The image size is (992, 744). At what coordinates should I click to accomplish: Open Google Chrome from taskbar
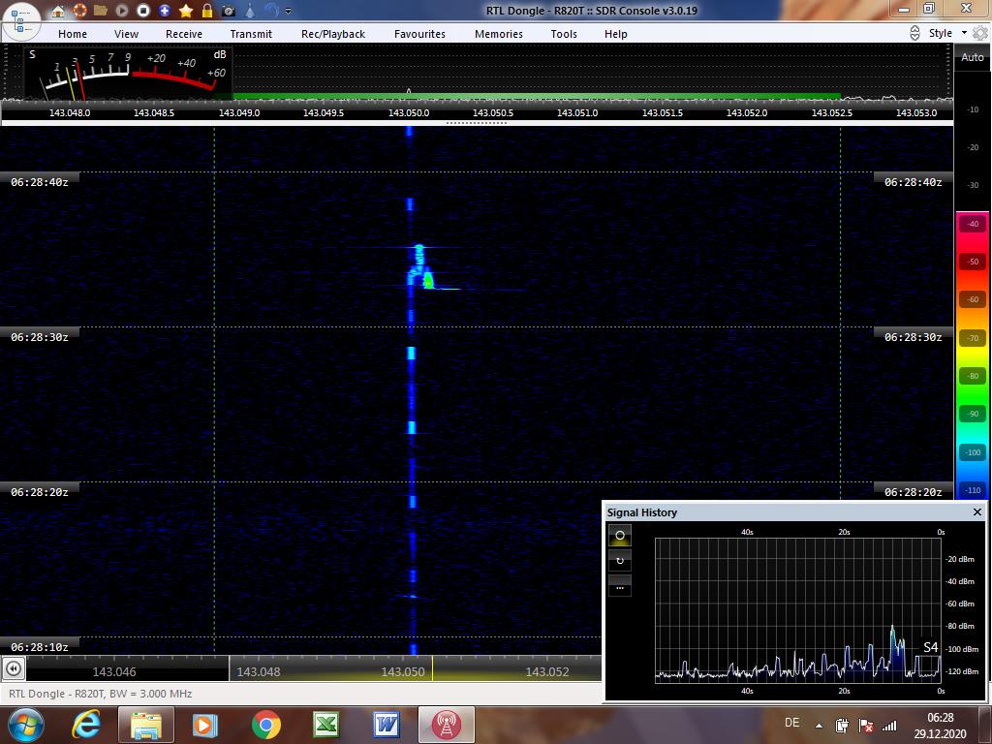[265, 725]
